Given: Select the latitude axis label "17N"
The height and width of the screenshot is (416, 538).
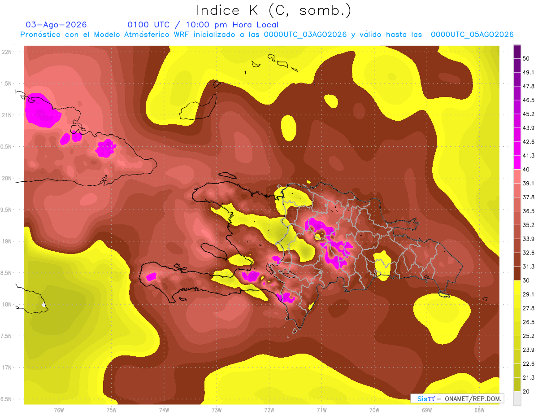Looking at the screenshot, I should click(x=7, y=368).
